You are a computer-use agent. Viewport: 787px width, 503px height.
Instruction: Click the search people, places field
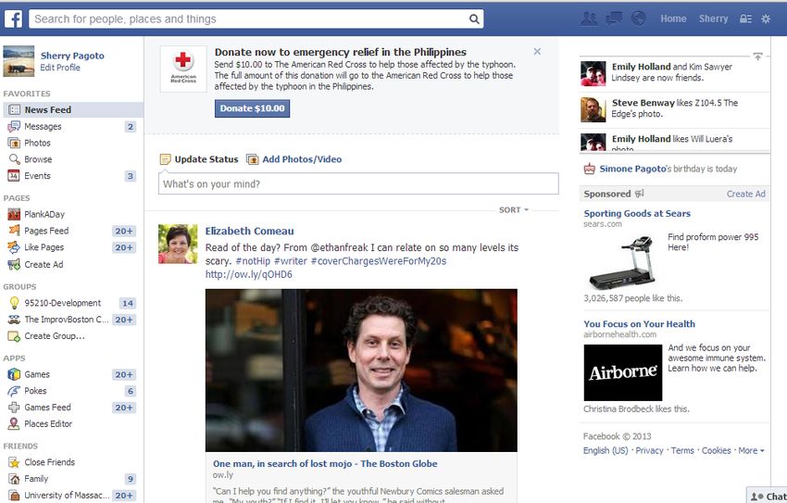pos(249,19)
